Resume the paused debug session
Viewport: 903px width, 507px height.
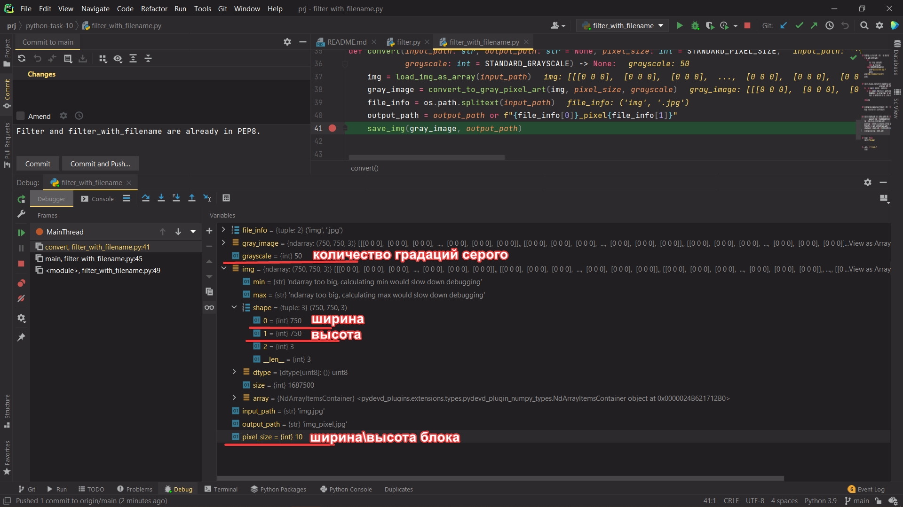coord(21,232)
